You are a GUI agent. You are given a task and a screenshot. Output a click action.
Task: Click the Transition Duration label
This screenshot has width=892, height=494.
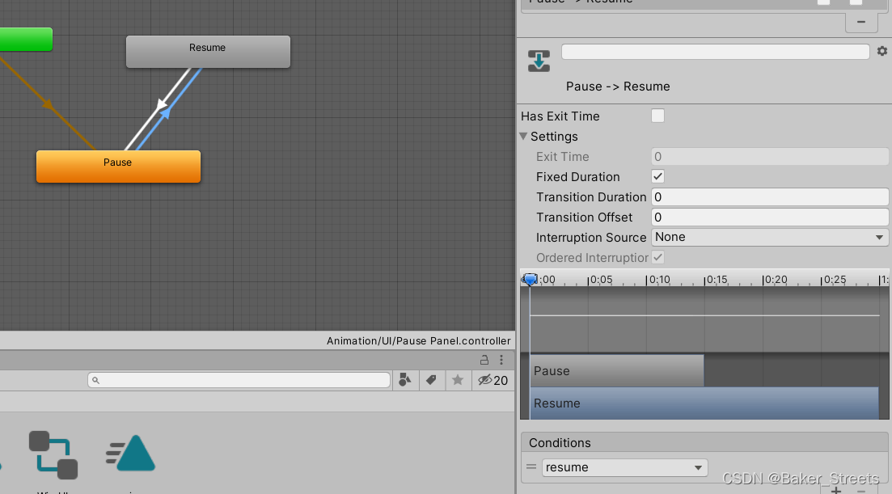pyautogui.click(x=591, y=197)
